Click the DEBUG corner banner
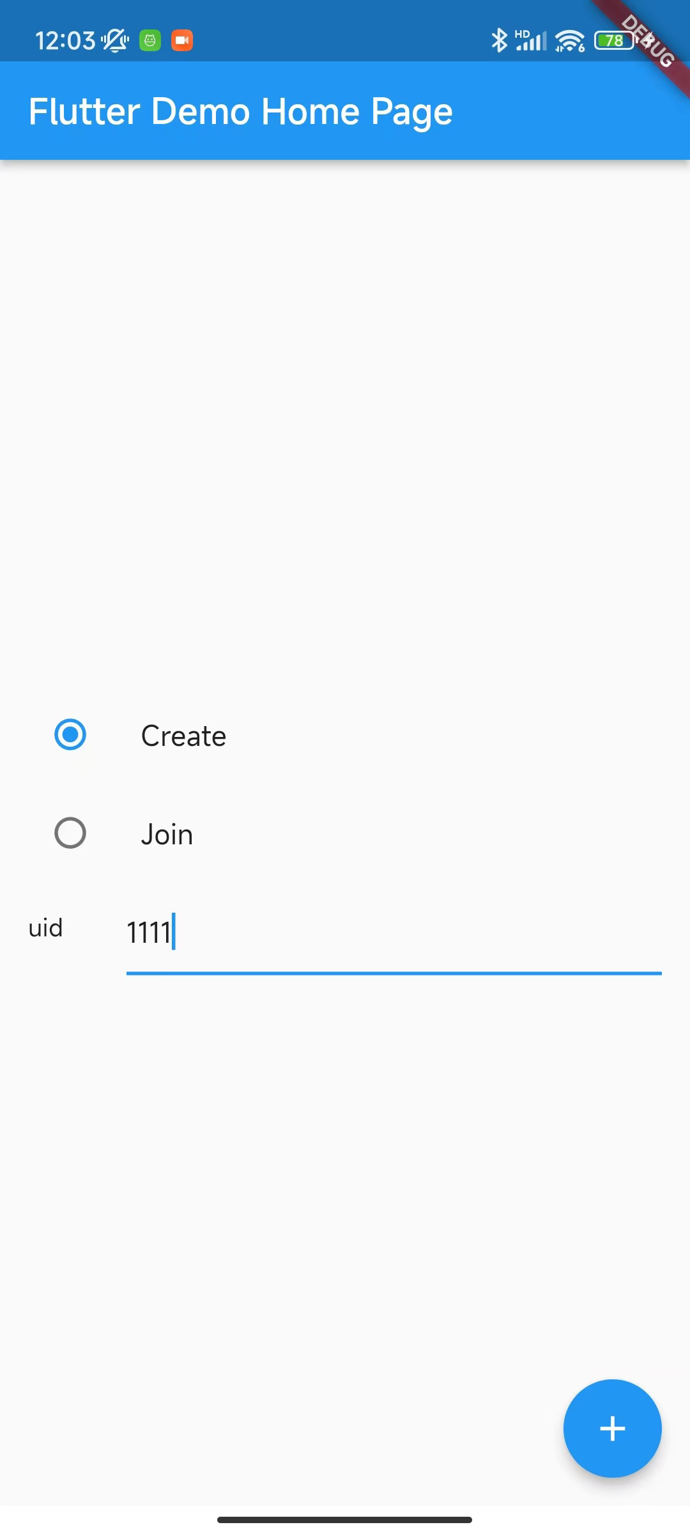This screenshot has height=1534, width=690. pyautogui.click(x=647, y=42)
